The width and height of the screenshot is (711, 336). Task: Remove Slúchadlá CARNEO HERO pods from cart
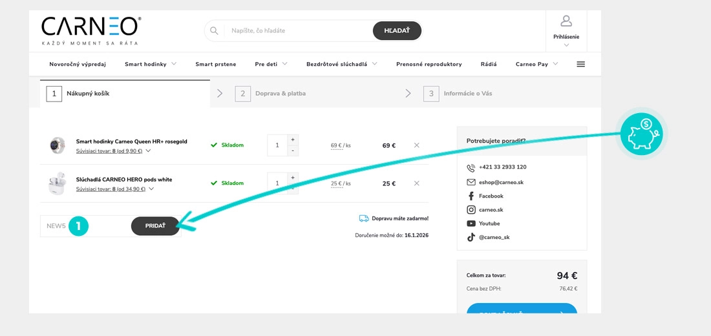point(416,184)
